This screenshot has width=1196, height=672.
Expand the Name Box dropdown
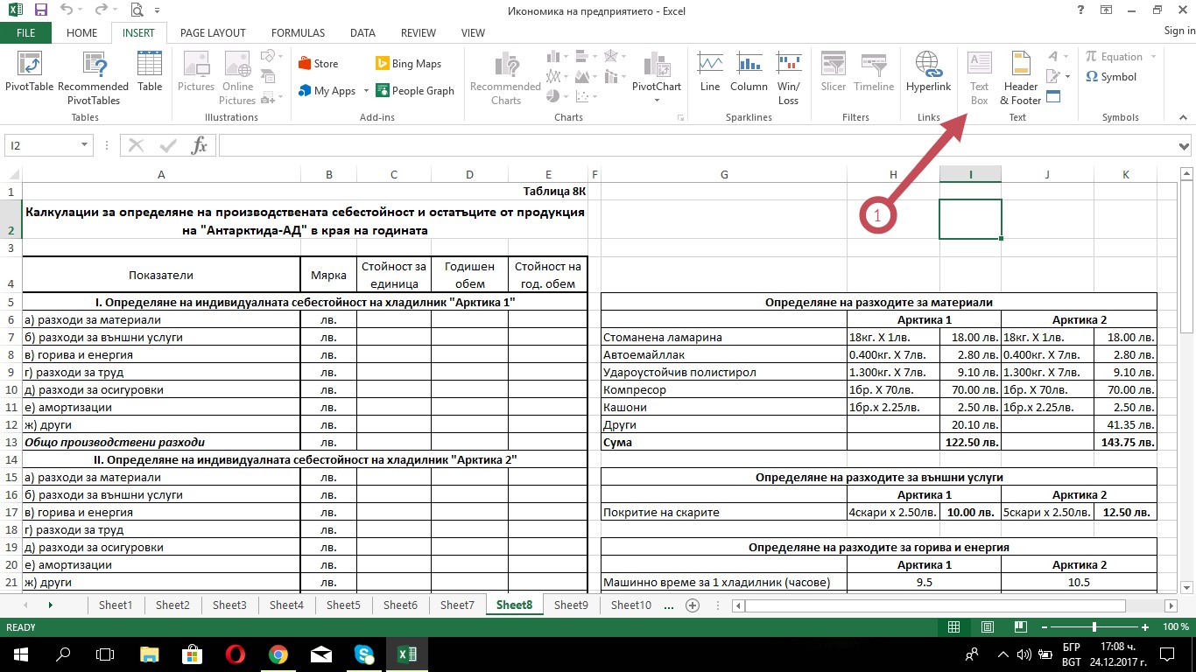coord(85,145)
